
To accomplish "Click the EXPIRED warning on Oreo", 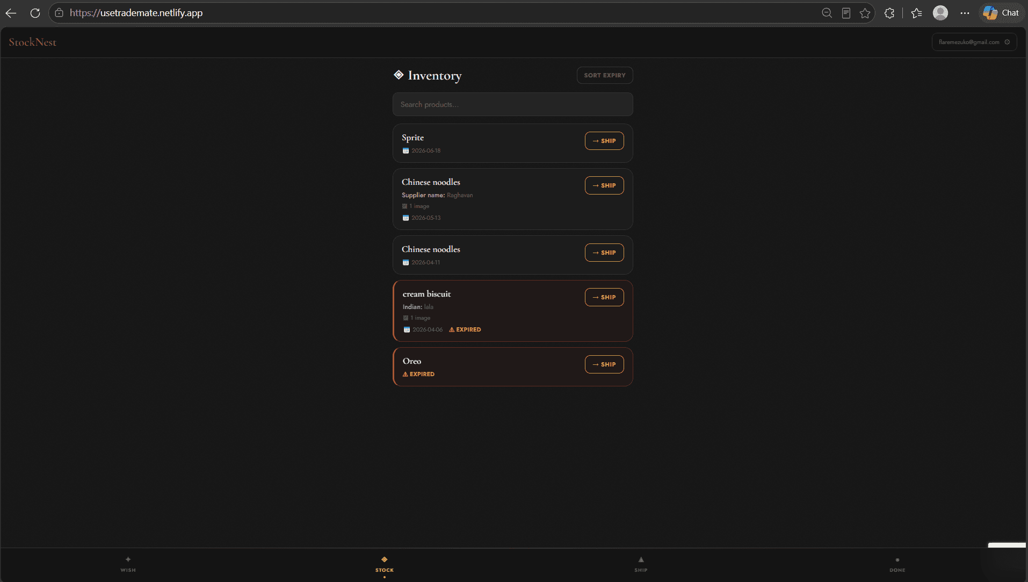I will coord(418,375).
